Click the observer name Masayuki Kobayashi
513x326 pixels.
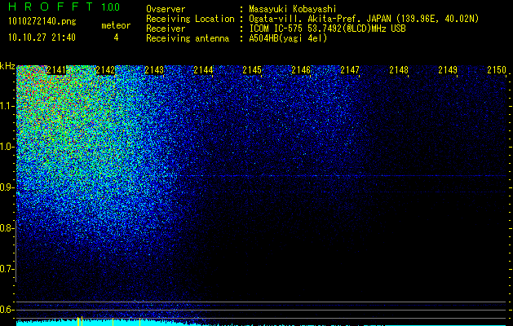point(293,9)
